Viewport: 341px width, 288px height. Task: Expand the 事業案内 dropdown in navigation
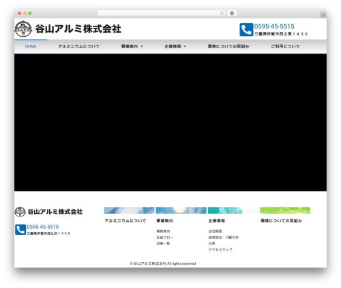[132, 46]
